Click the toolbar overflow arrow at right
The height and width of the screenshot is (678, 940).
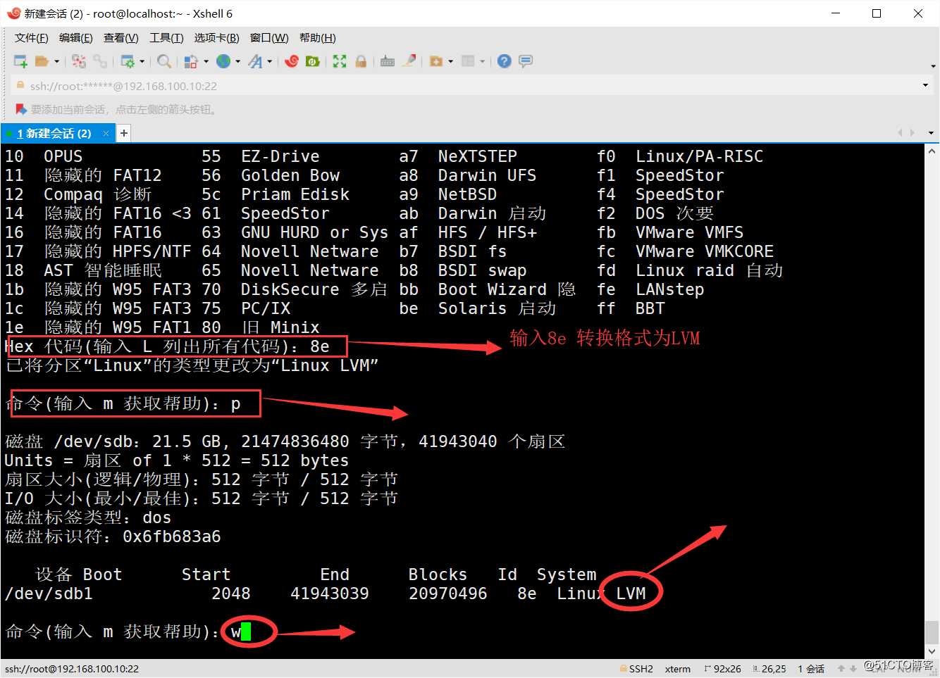tap(933, 66)
